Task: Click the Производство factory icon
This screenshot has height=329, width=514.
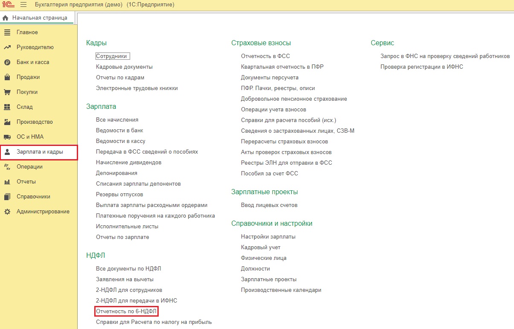Action: coord(7,122)
